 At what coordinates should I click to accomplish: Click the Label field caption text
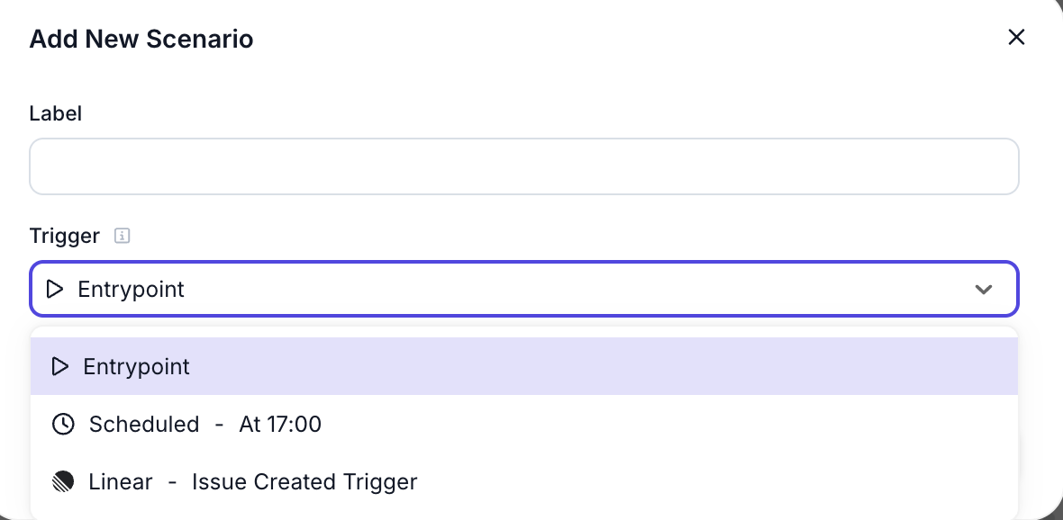[x=56, y=112]
